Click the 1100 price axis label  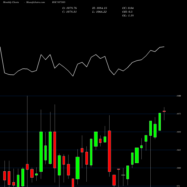[179, 96]
